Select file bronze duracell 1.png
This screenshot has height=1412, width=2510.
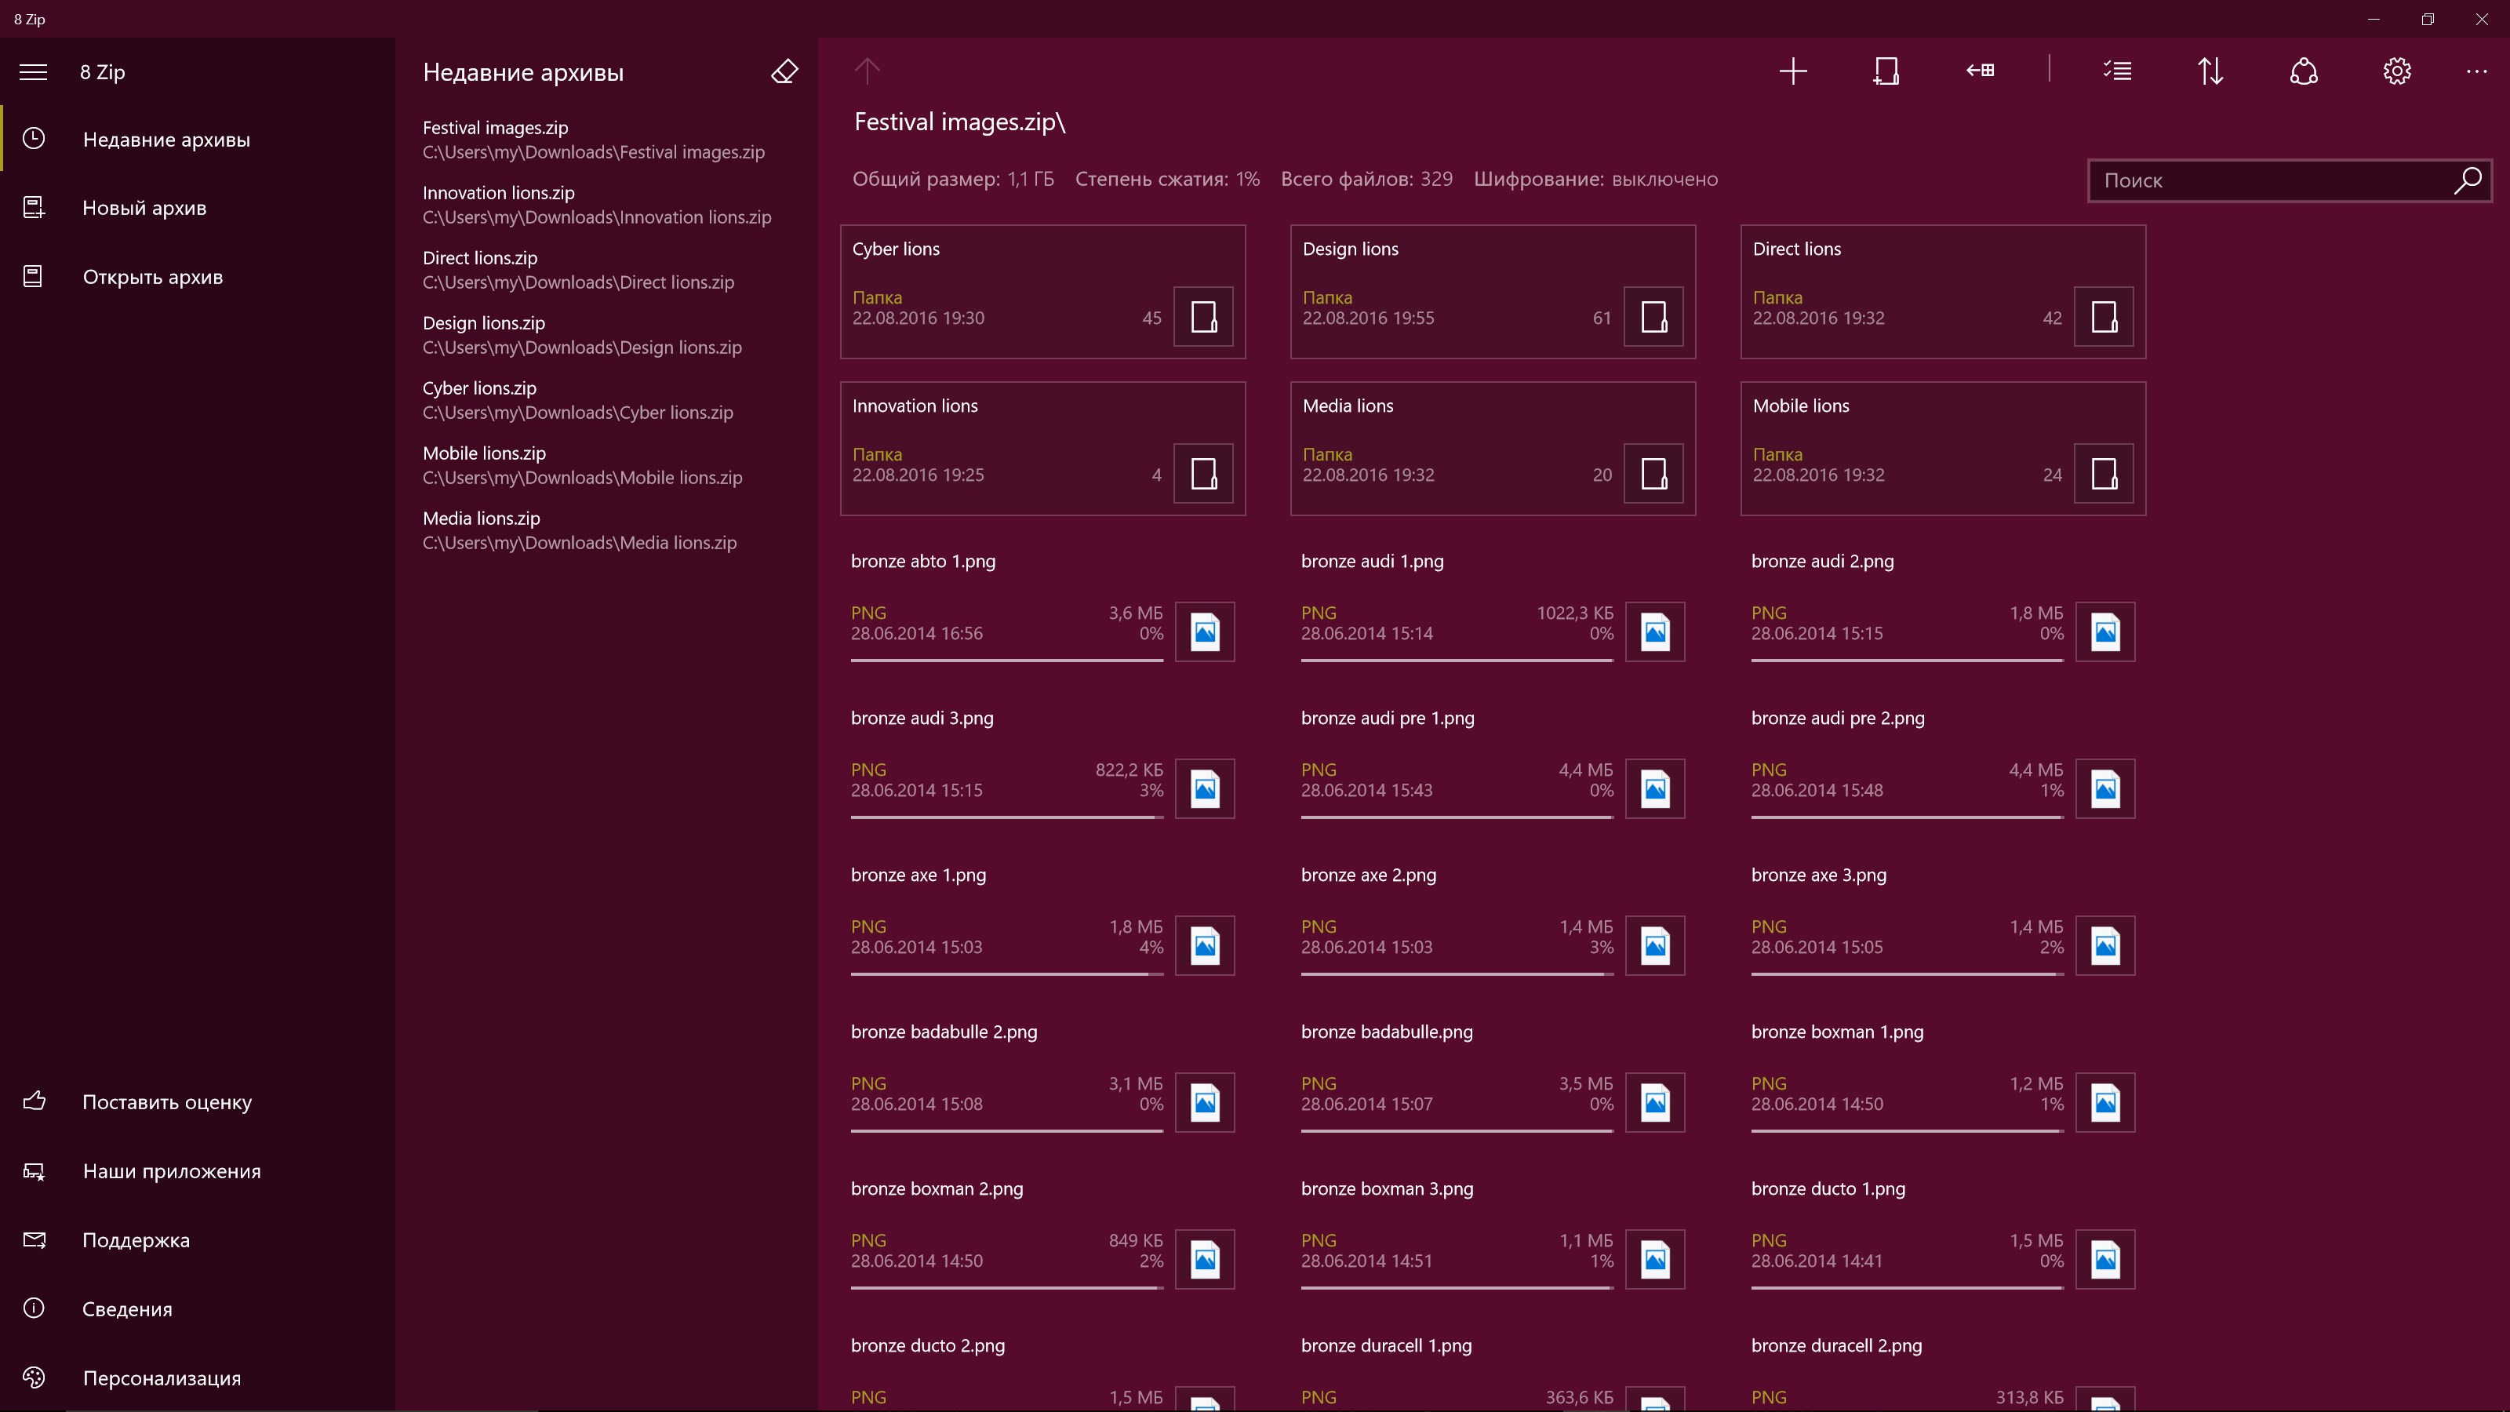[1493, 1368]
